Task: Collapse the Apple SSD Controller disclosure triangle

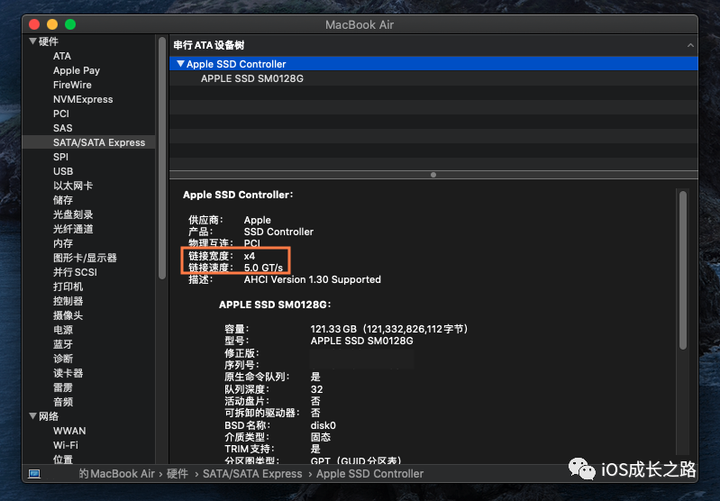Action: 180,64
